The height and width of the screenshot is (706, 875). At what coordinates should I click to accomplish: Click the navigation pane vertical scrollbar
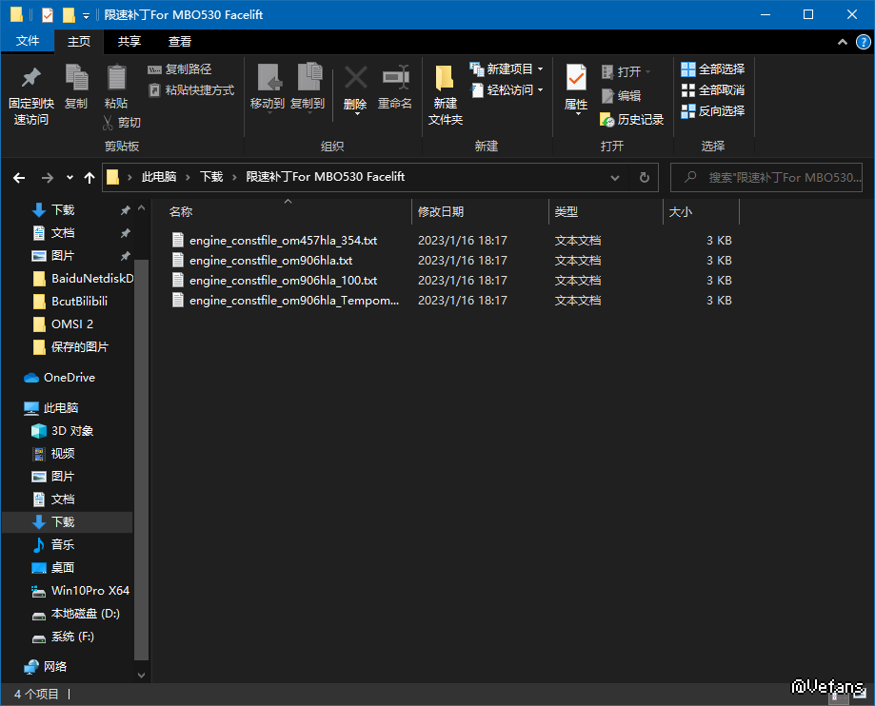coord(141,457)
